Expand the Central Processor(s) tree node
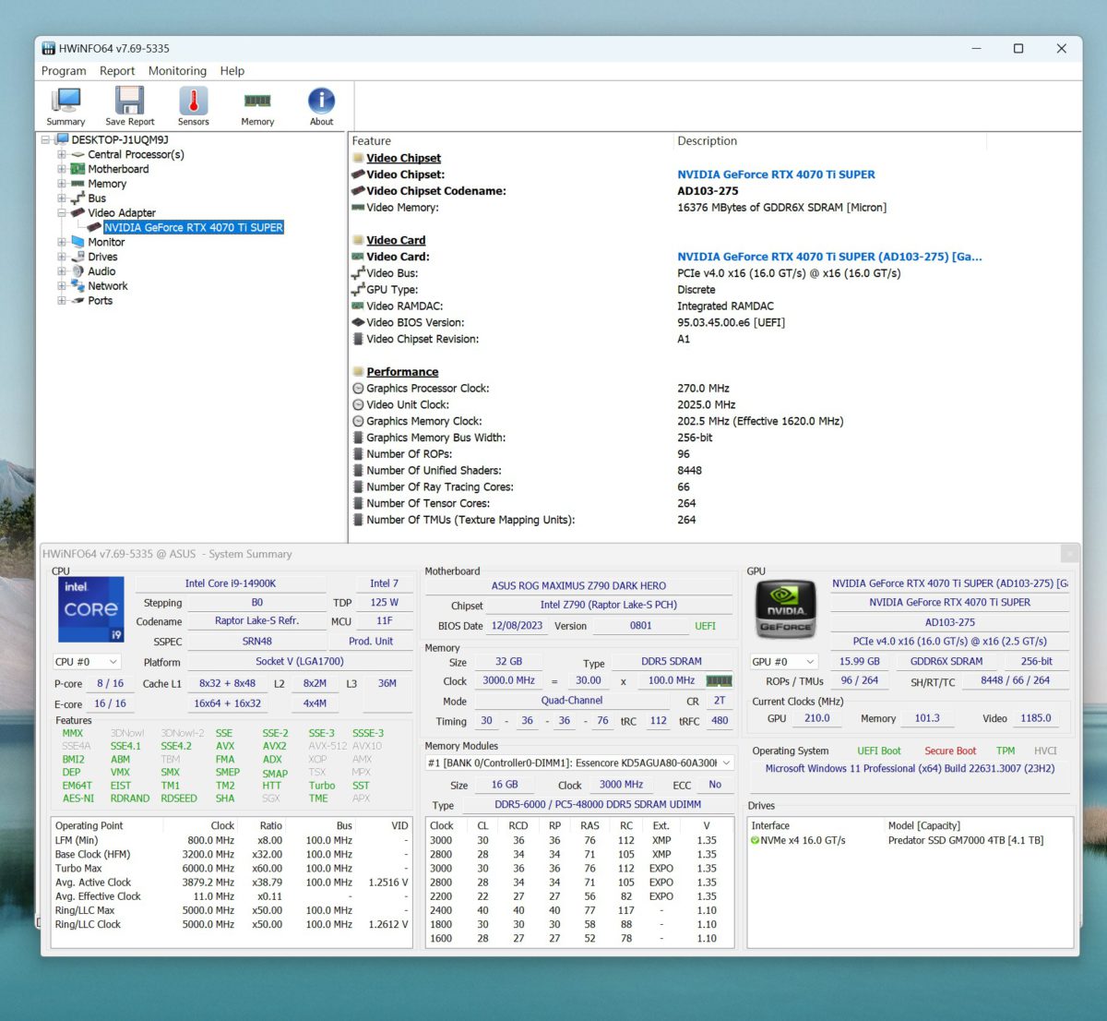The image size is (1107, 1021). [x=60, y=154]
